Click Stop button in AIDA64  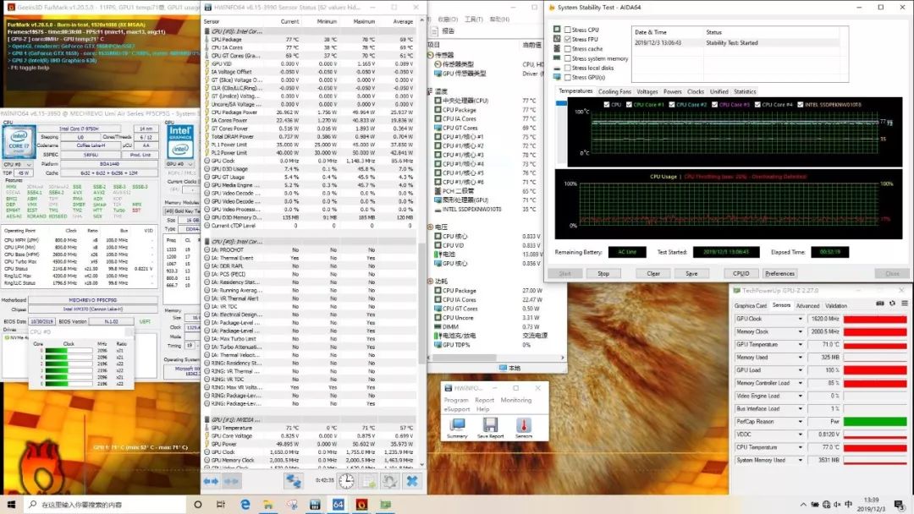[603, 273]
